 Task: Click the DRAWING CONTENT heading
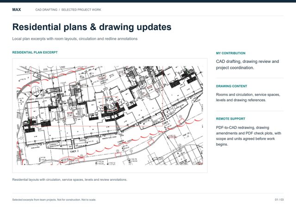231,86
